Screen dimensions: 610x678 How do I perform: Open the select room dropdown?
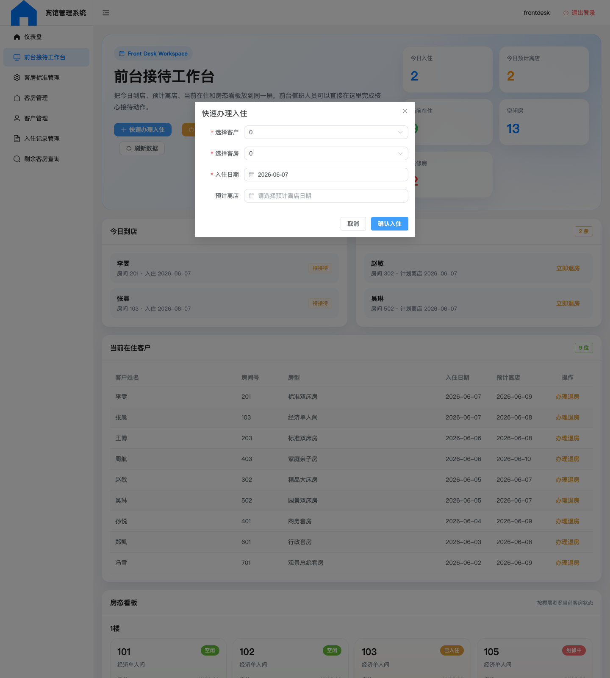[x=326, y=153]
